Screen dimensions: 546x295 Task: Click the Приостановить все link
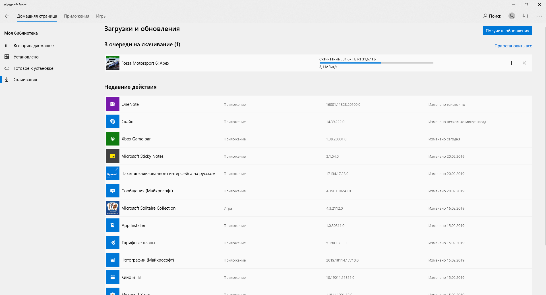[x=513, y=46]
